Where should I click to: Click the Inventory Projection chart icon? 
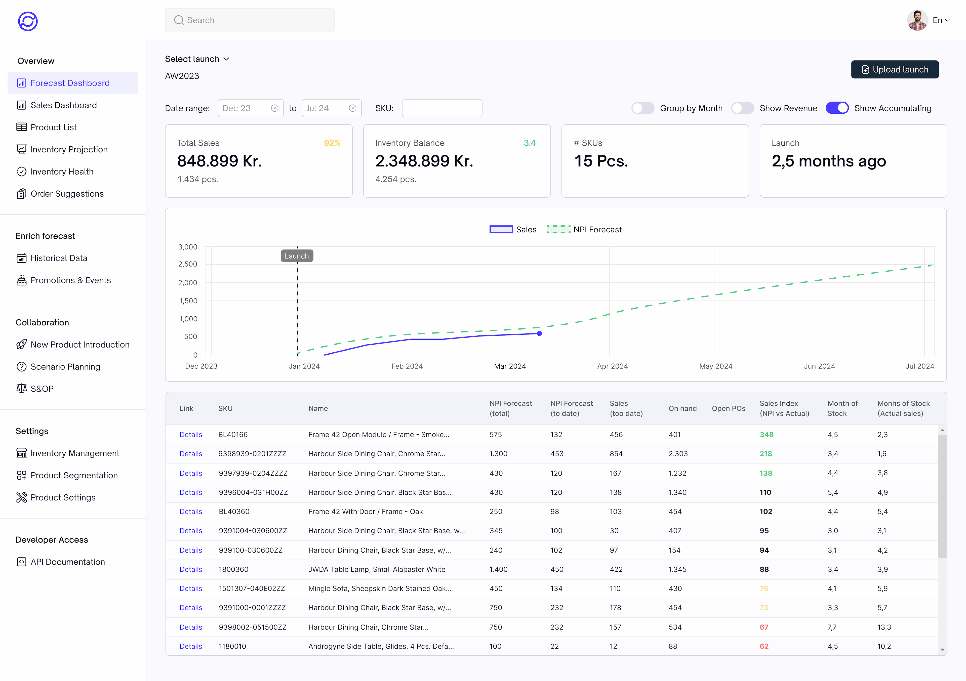21,149
